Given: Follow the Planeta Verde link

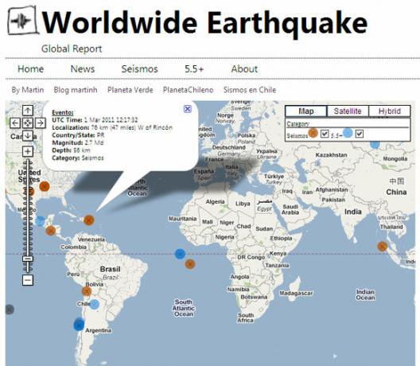Looking at the screenshot, I should tap(130, 90).
